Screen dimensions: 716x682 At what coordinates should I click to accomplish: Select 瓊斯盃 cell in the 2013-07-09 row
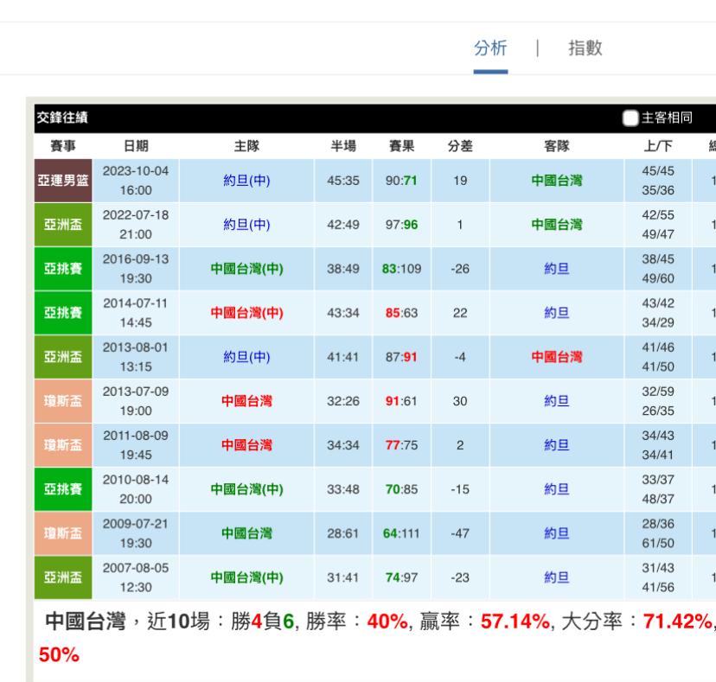[x=63, y=401]
